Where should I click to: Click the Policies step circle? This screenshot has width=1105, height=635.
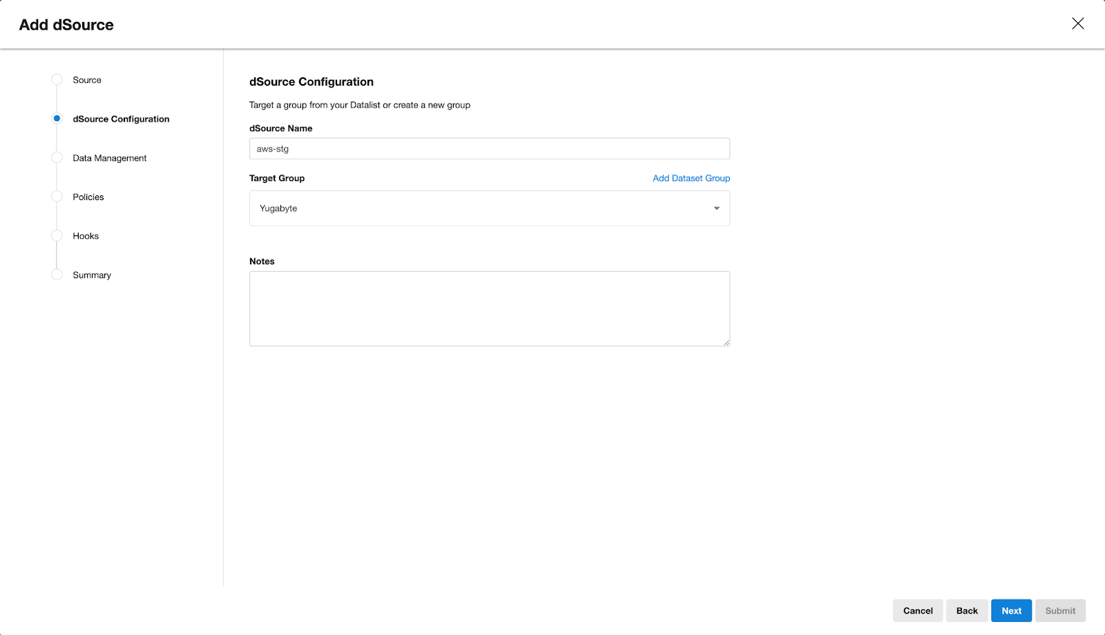click(57, 197)
